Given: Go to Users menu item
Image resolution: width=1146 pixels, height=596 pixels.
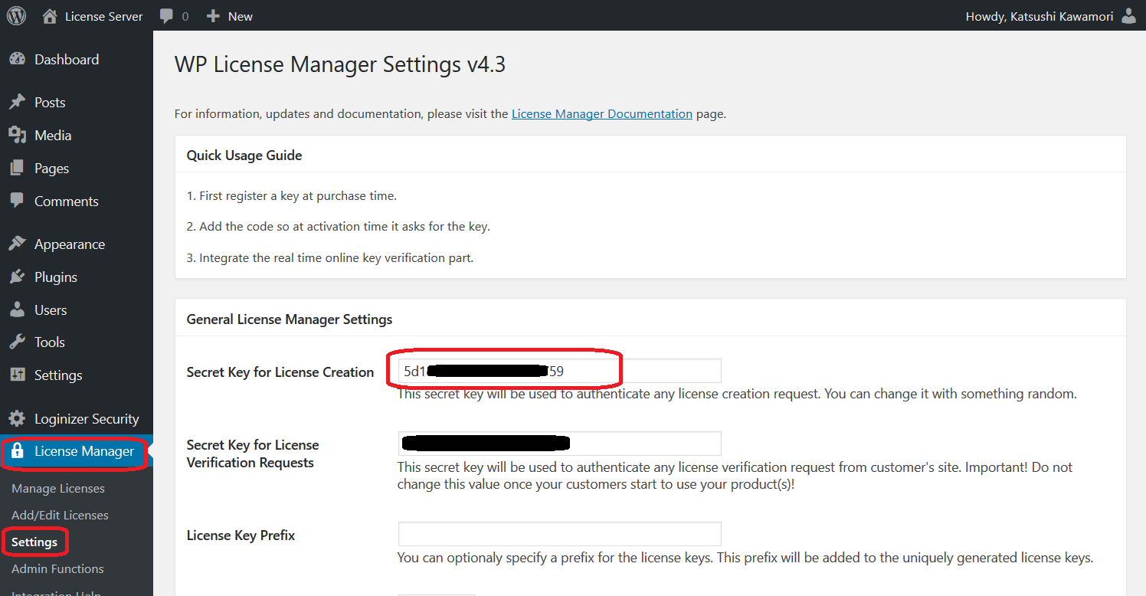Looking at the screenshot, I should coord(51,310).
